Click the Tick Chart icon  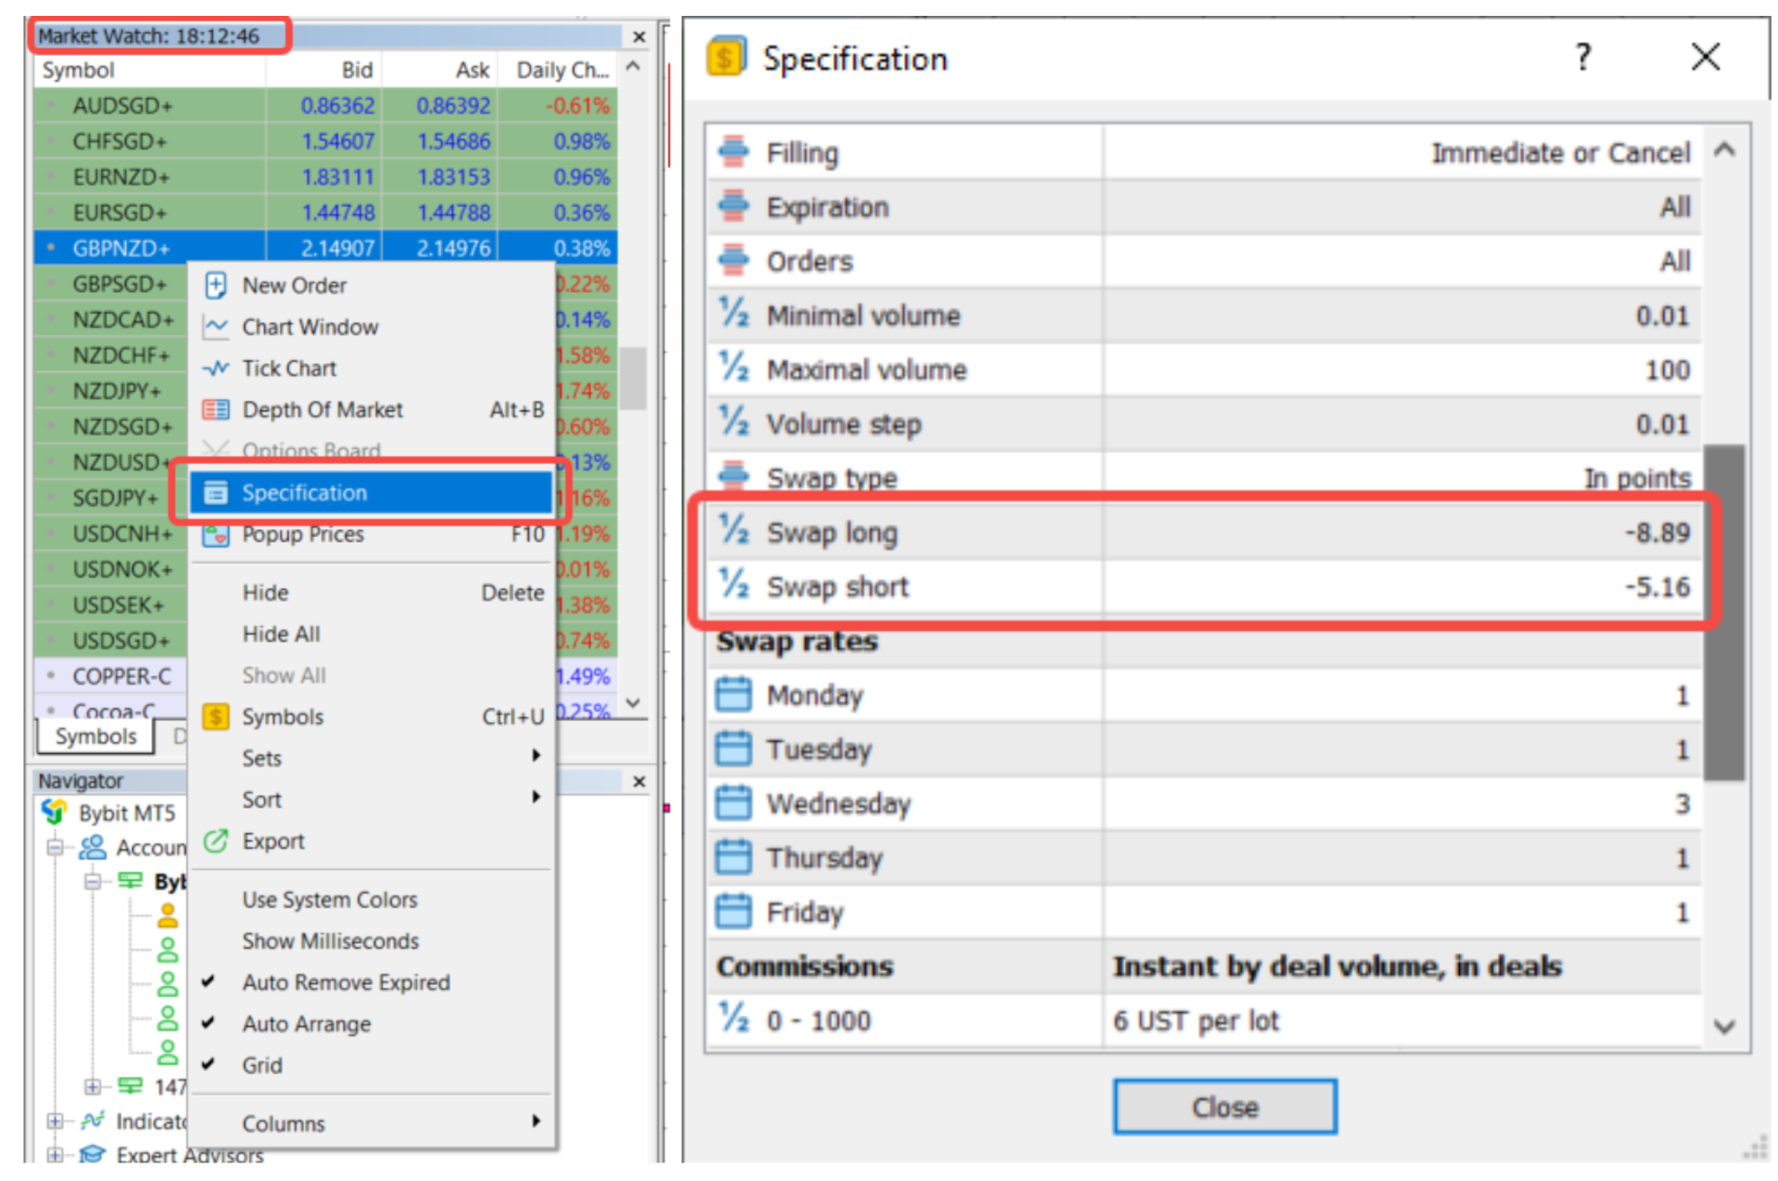coord(215,368)
